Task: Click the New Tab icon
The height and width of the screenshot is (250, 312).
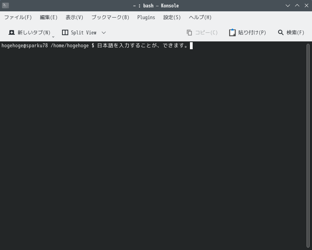Action: (x=12, y=32)
